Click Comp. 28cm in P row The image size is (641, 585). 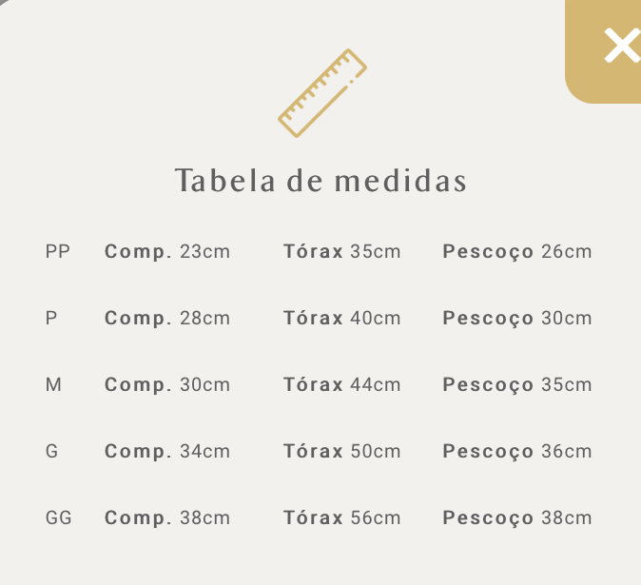point(167,319)
